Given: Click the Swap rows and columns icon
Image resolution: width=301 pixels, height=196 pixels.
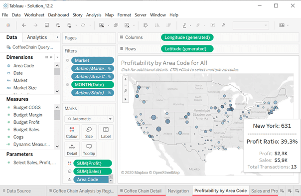Looking at the screenshot, I should [146, 25].
